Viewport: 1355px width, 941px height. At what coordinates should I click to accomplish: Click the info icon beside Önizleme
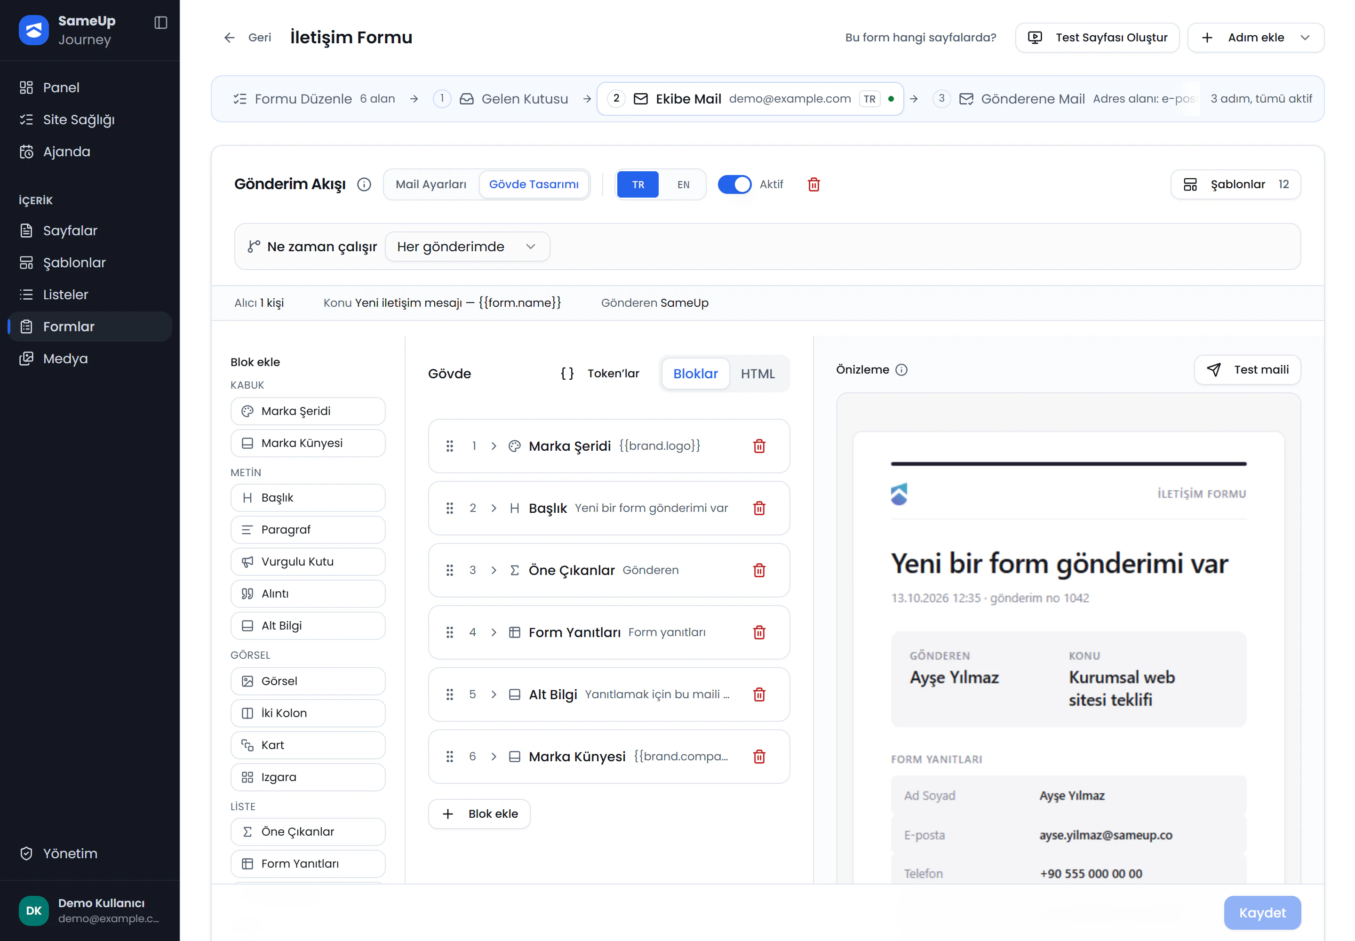tap(901, 370)
